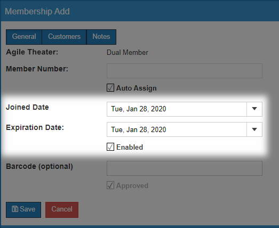Open the Customers tab

pyautogui.click(x=64, y=37)
